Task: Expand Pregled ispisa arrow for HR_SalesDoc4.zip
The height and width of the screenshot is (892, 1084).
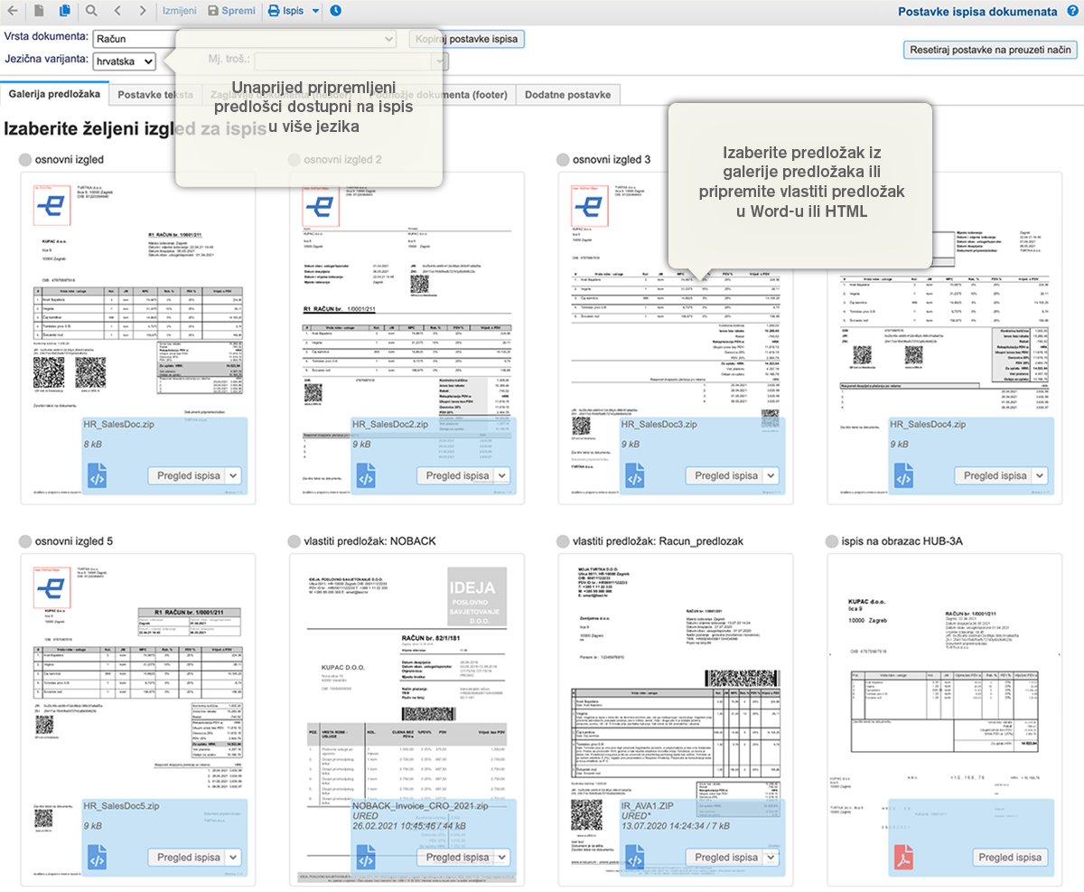Action: pos(1041,475)
